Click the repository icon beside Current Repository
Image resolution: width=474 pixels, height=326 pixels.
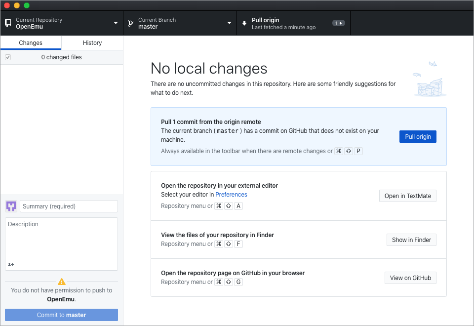[x=8, y=23]
